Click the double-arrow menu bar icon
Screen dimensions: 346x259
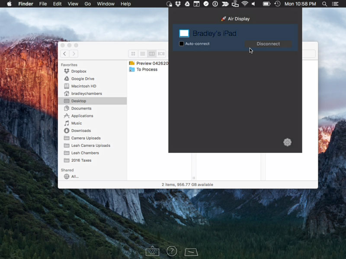225,4
